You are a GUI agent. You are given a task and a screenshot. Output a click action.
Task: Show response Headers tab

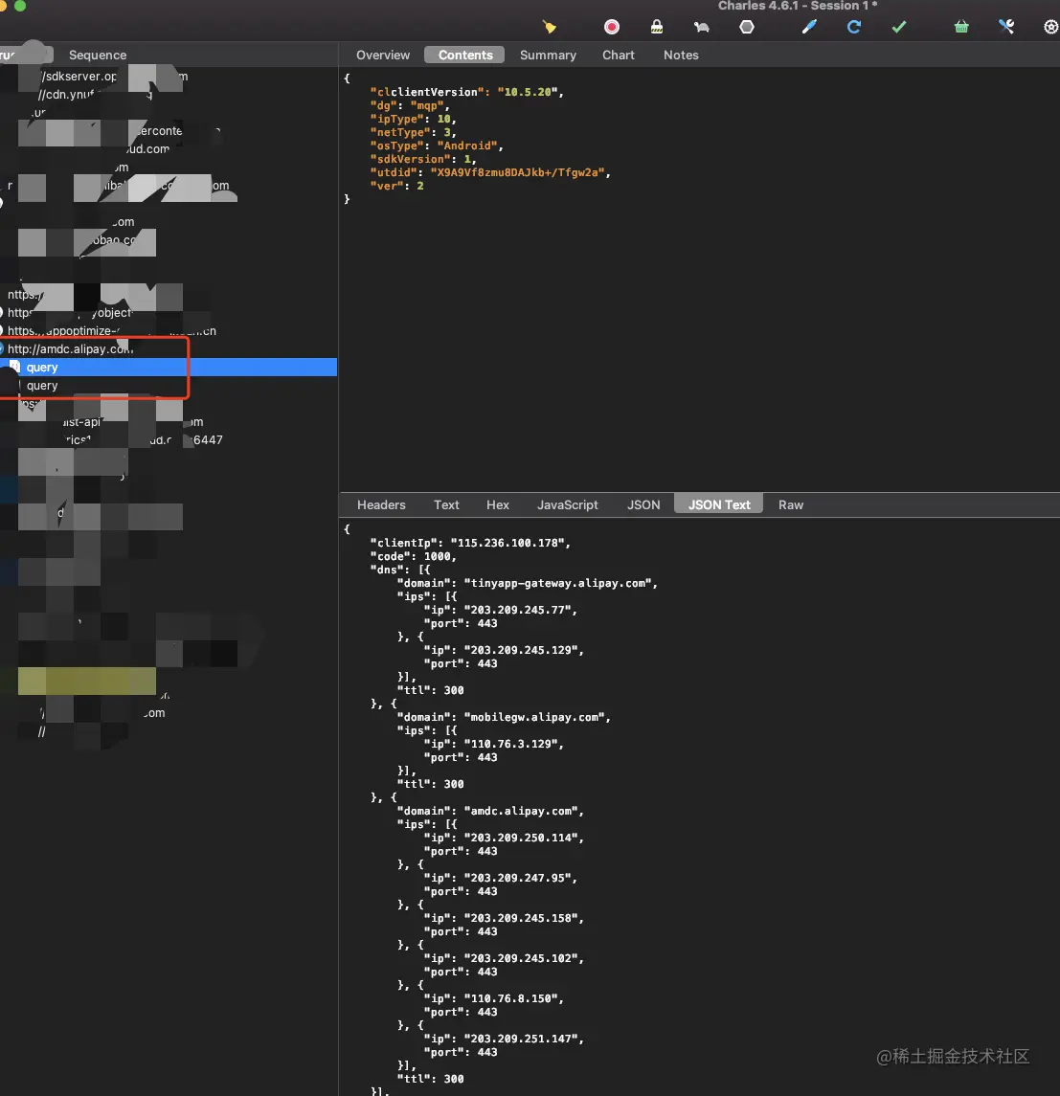(x=381, y=504)
